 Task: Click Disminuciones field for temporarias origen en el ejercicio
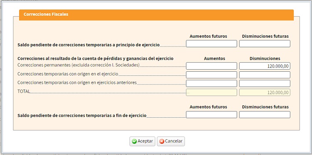click(265, 75)
